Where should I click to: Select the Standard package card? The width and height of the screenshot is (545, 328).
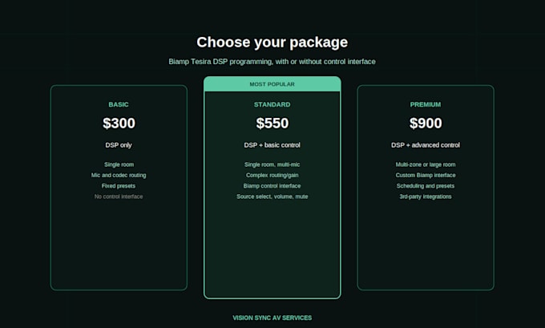coord(272,188)
